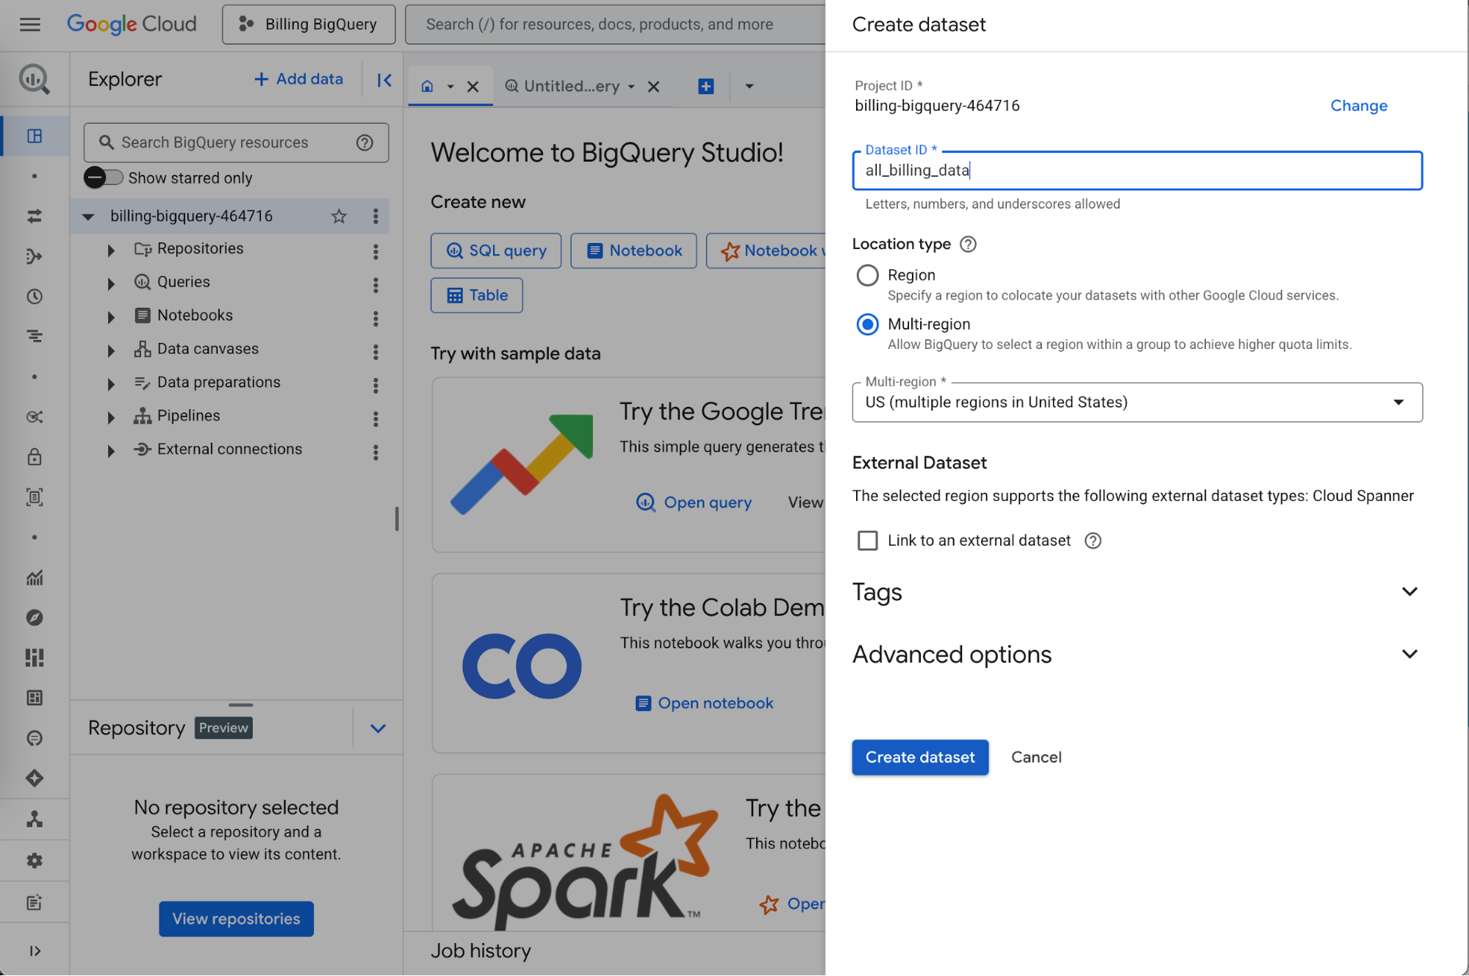Click the Dataset ID input field

click(x=1137, y=170)
